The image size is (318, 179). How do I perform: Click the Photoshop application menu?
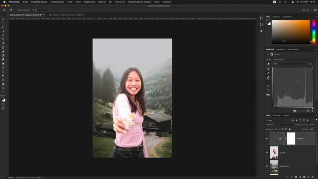(14, 2)
